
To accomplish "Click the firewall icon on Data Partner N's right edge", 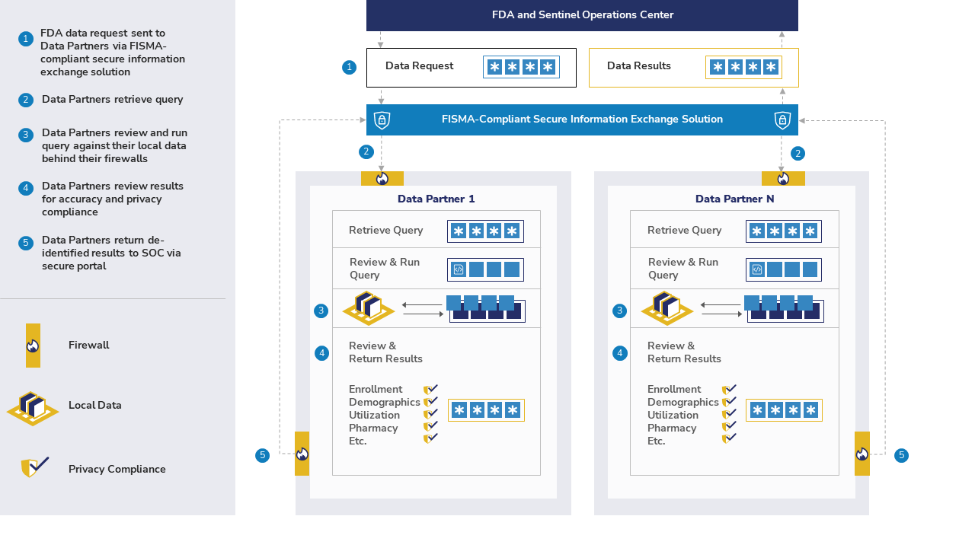I will click(x=862, y=454).
